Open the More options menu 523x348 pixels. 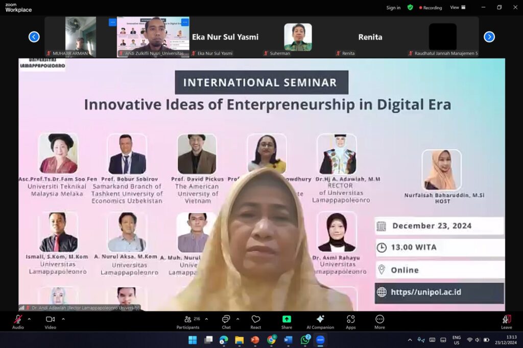[379, 322]
